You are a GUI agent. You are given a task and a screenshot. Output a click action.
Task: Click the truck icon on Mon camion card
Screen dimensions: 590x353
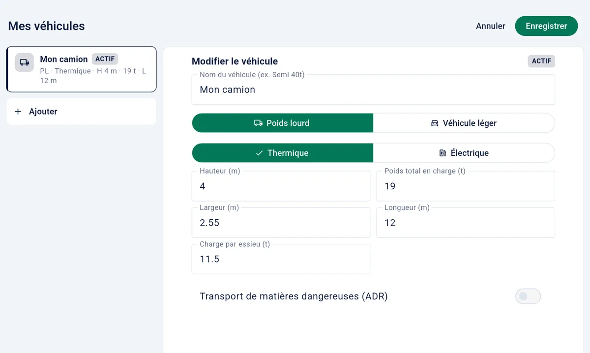click(25, 62)
